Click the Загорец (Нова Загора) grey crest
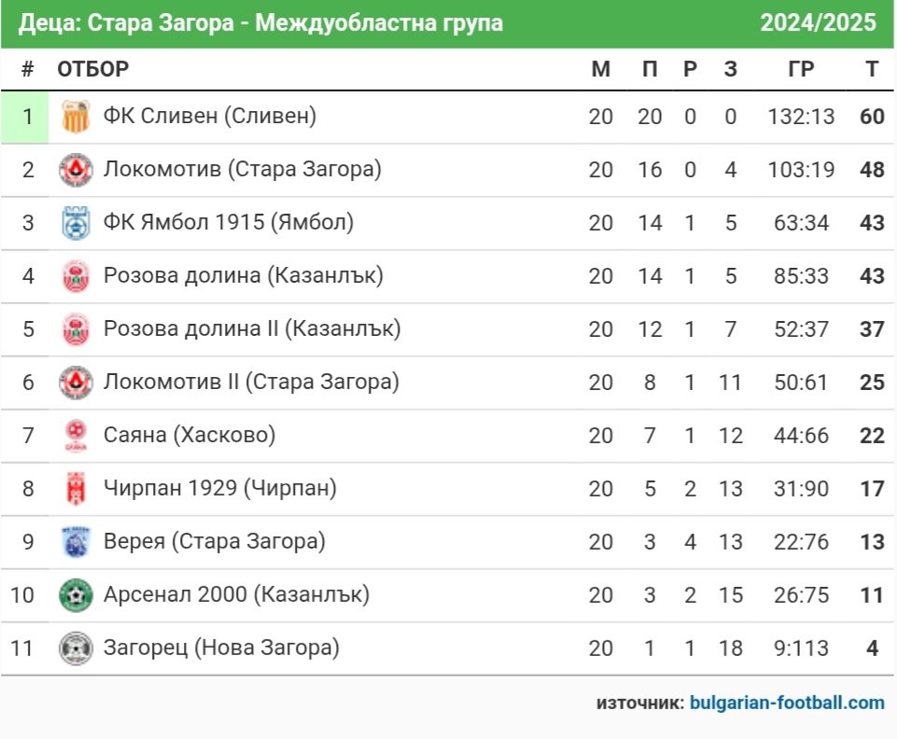 click(x=76, y=648)
